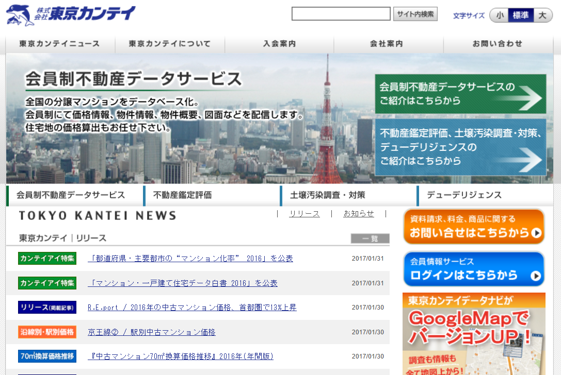The height and width of the screenshot is (375, 561).
Task: Open the 入会案内 menu item
Action: 279,44
